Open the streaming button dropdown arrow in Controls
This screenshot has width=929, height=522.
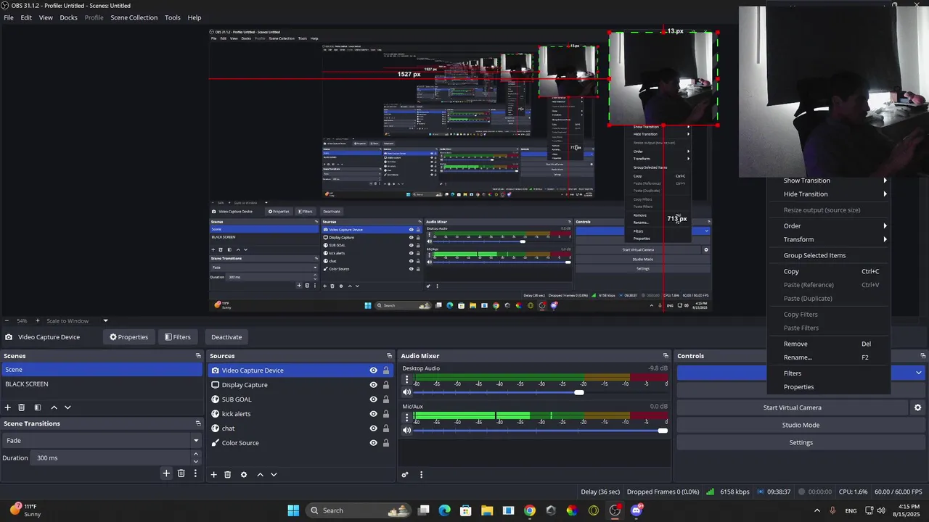919,373
